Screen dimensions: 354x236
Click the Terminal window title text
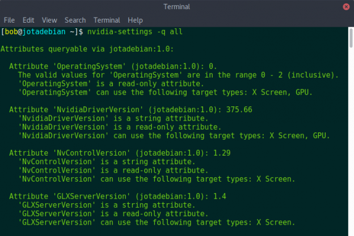tap(177, 7)
